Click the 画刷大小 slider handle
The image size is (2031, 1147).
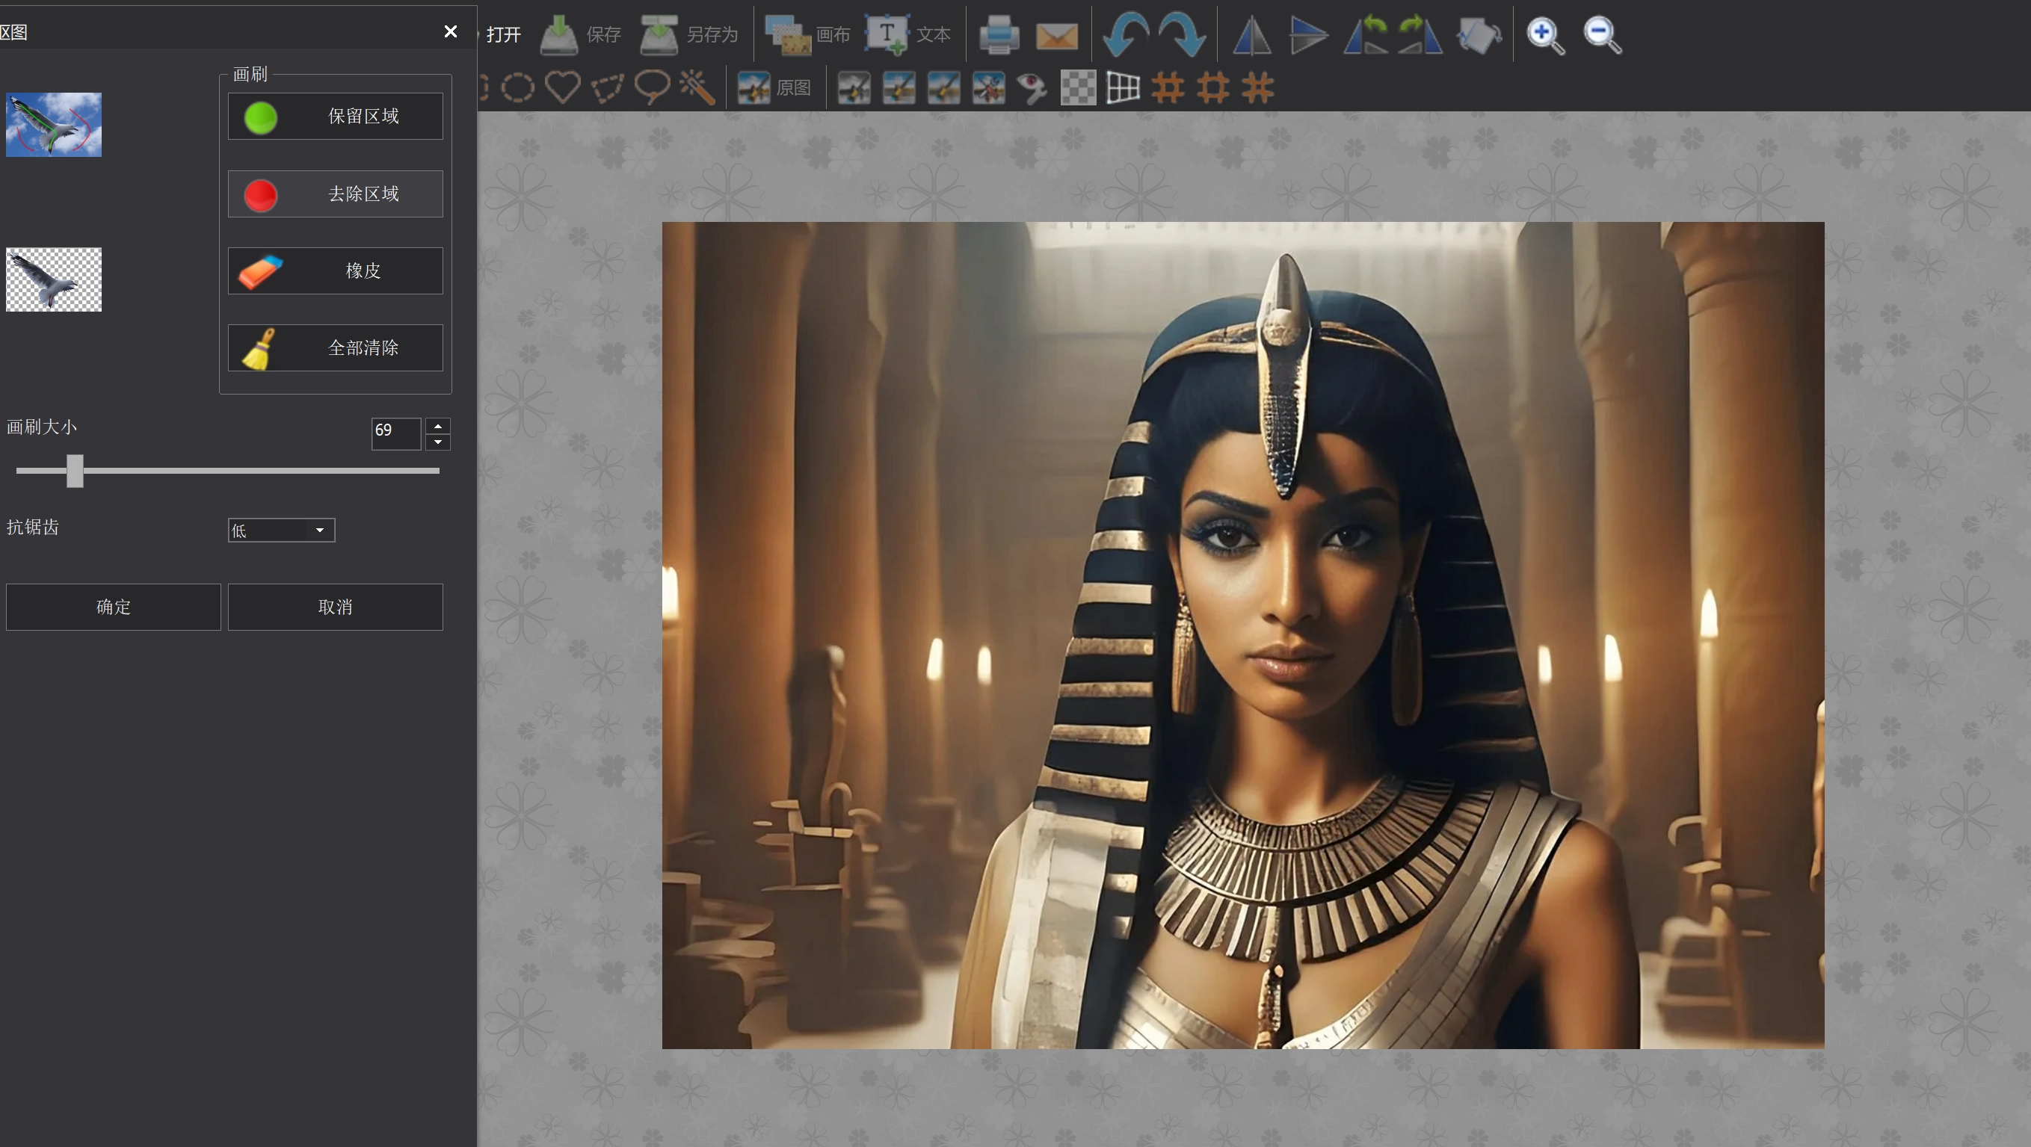pyautogui.click(x=75, y=471)
